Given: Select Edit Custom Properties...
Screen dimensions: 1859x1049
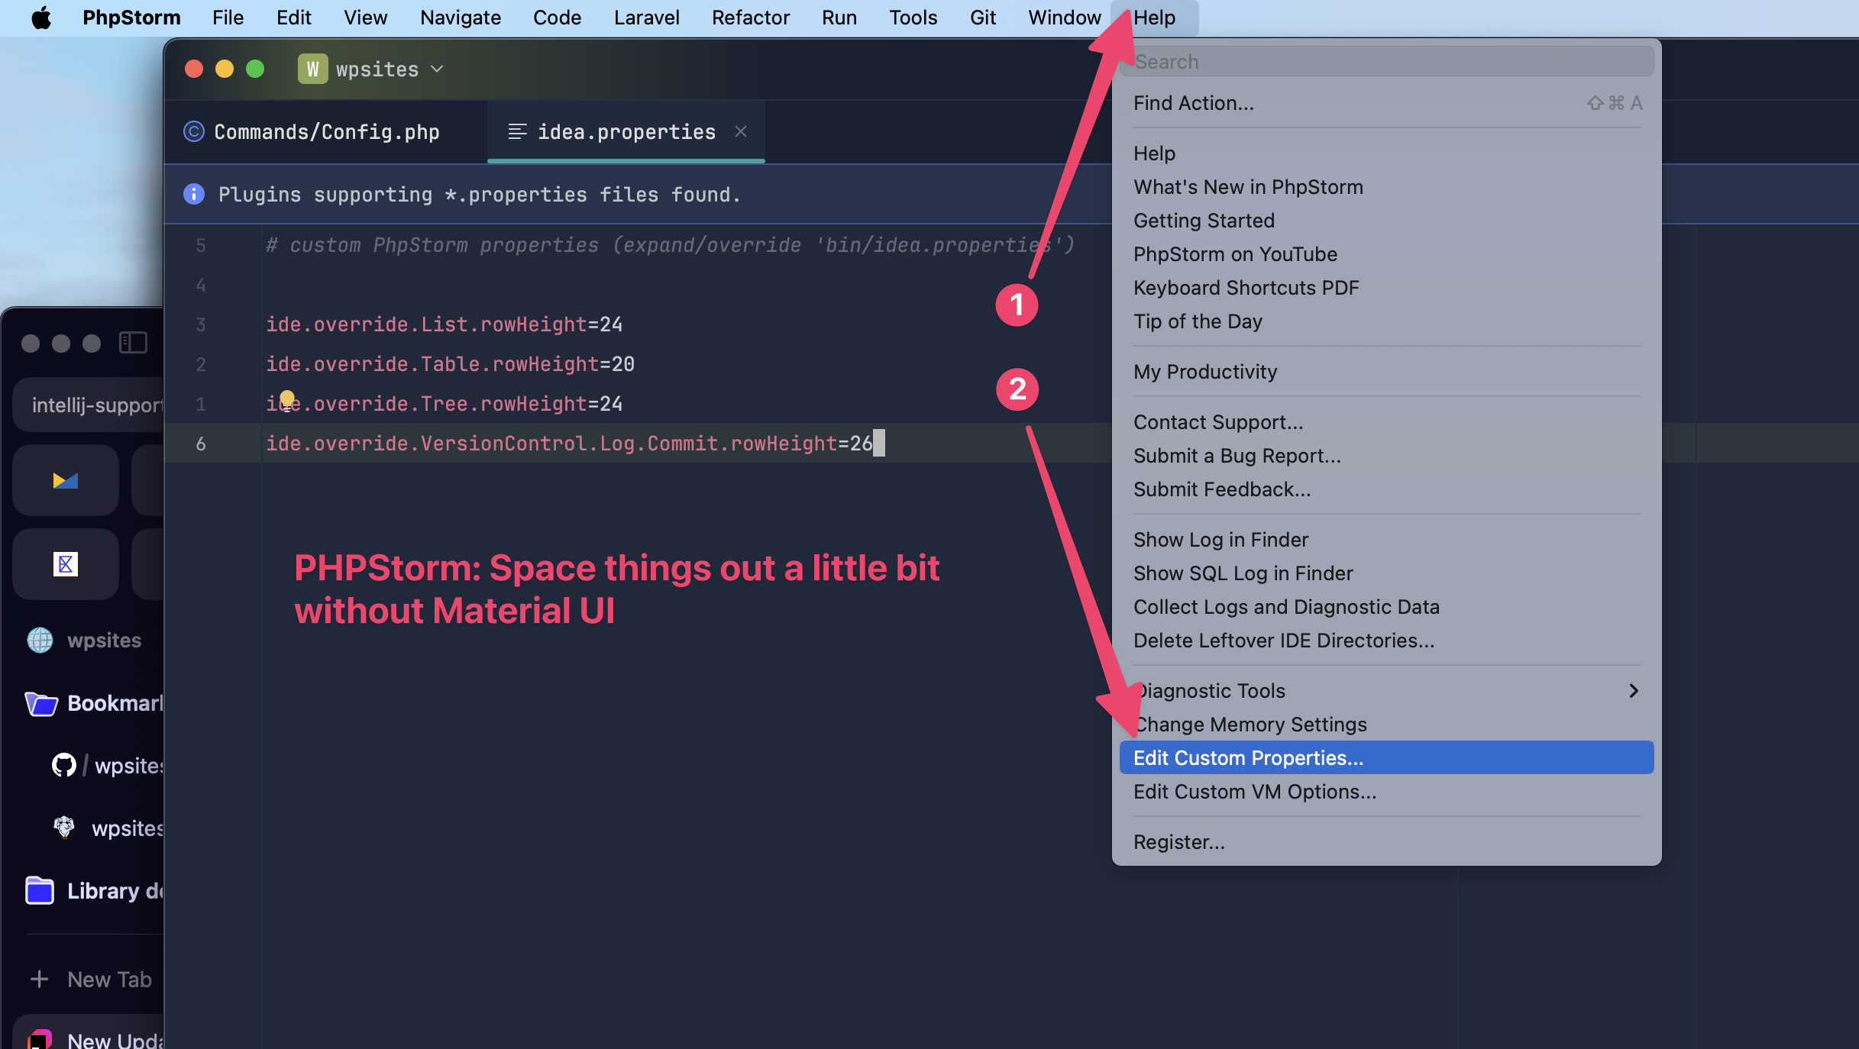Looking at the screenshot, I should click(1386, 758).
